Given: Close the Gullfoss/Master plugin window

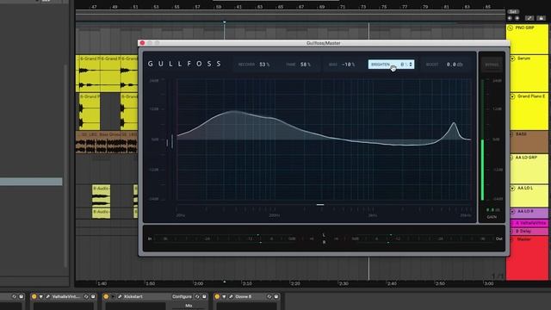Looking at the screenshot, I should 142,43.
